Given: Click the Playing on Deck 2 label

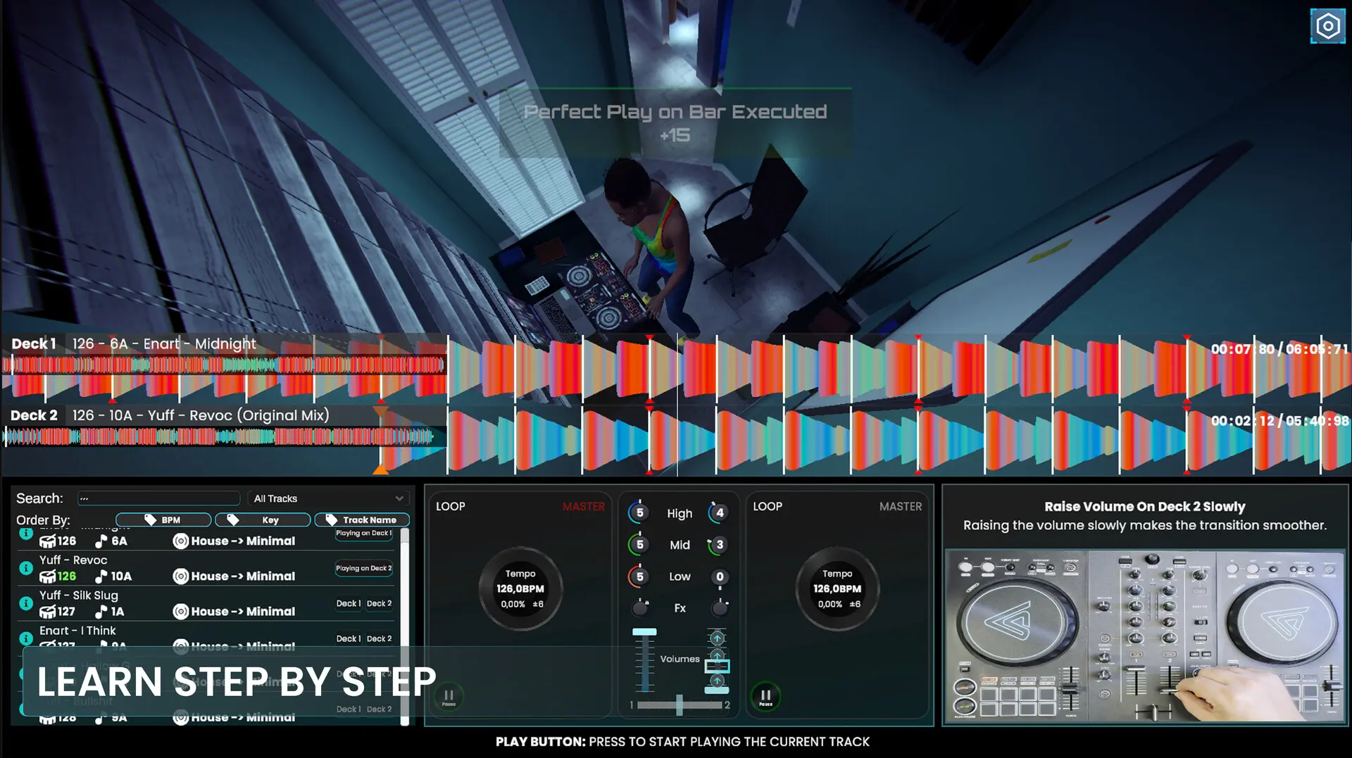Looking at the screenshot, I should pyautogui.click(x=363, y=569).
